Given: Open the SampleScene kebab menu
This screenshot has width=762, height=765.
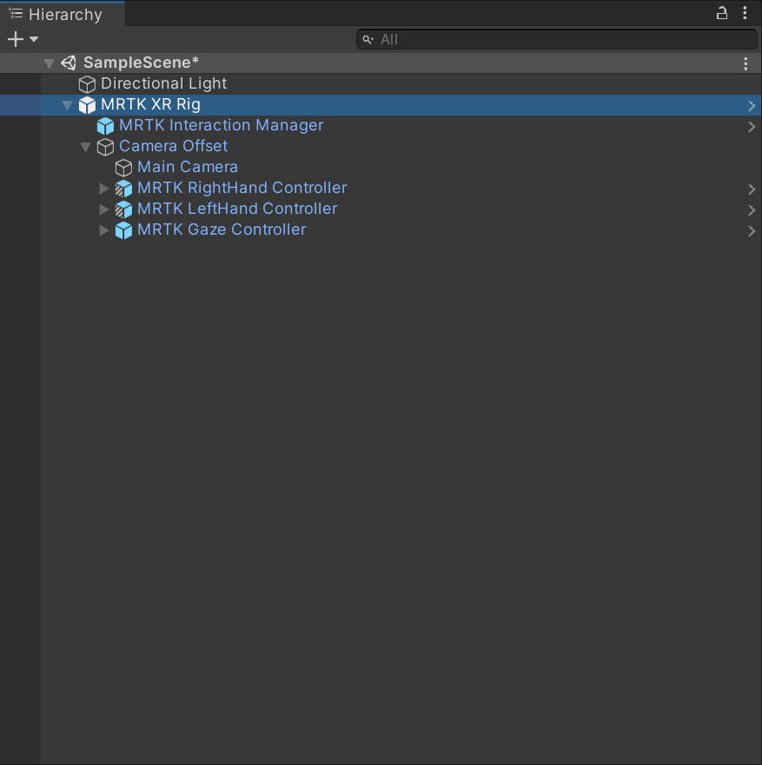Looking at the screenshot, I should click(x=745, y=62).
